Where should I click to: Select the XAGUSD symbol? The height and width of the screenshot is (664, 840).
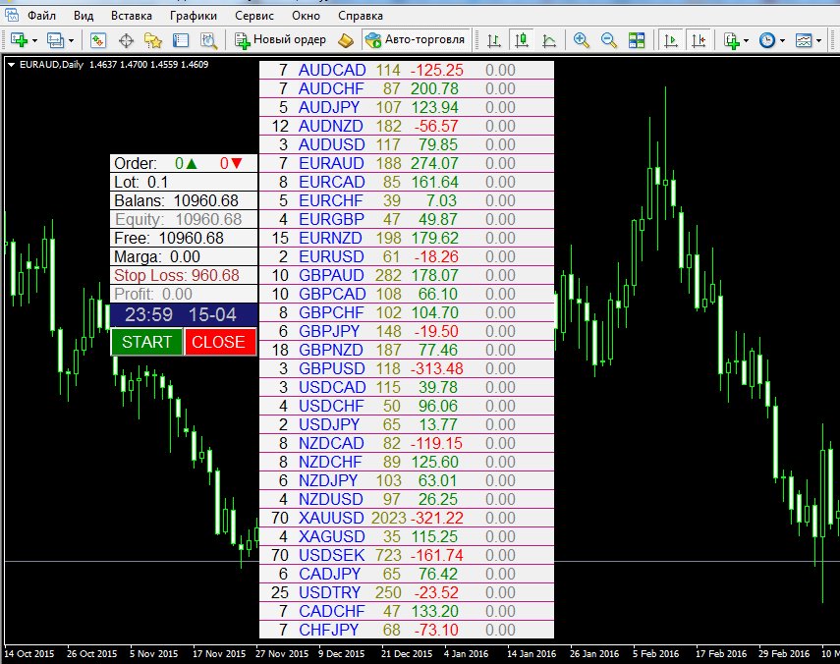pos(332,536)
